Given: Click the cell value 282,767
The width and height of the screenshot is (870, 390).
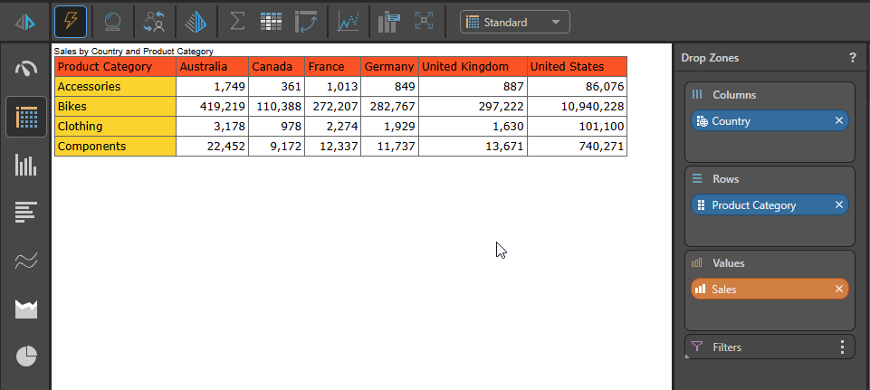Looking at the screenshot, I should click(390, 107).
